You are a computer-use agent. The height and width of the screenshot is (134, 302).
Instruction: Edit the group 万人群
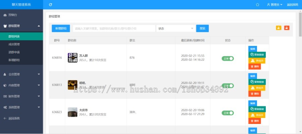[252, 49]
